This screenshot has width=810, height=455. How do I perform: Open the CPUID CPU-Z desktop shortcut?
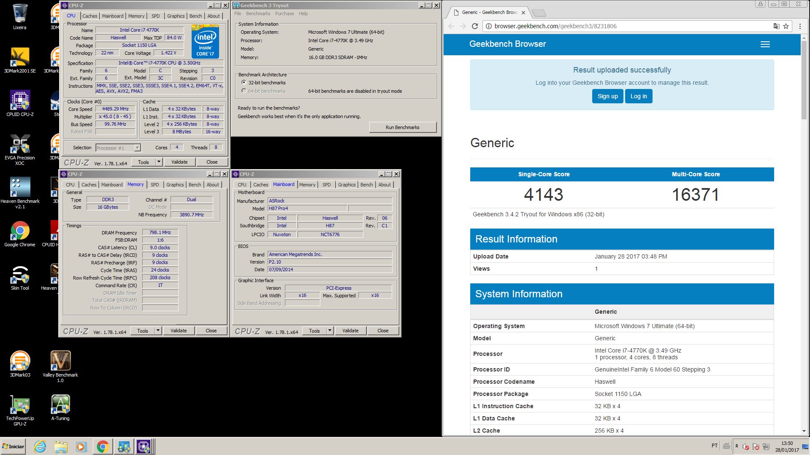(20, 103)
